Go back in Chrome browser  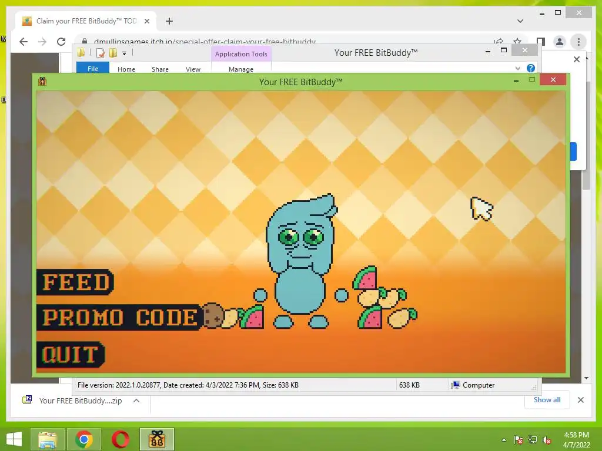pos(24,42)
